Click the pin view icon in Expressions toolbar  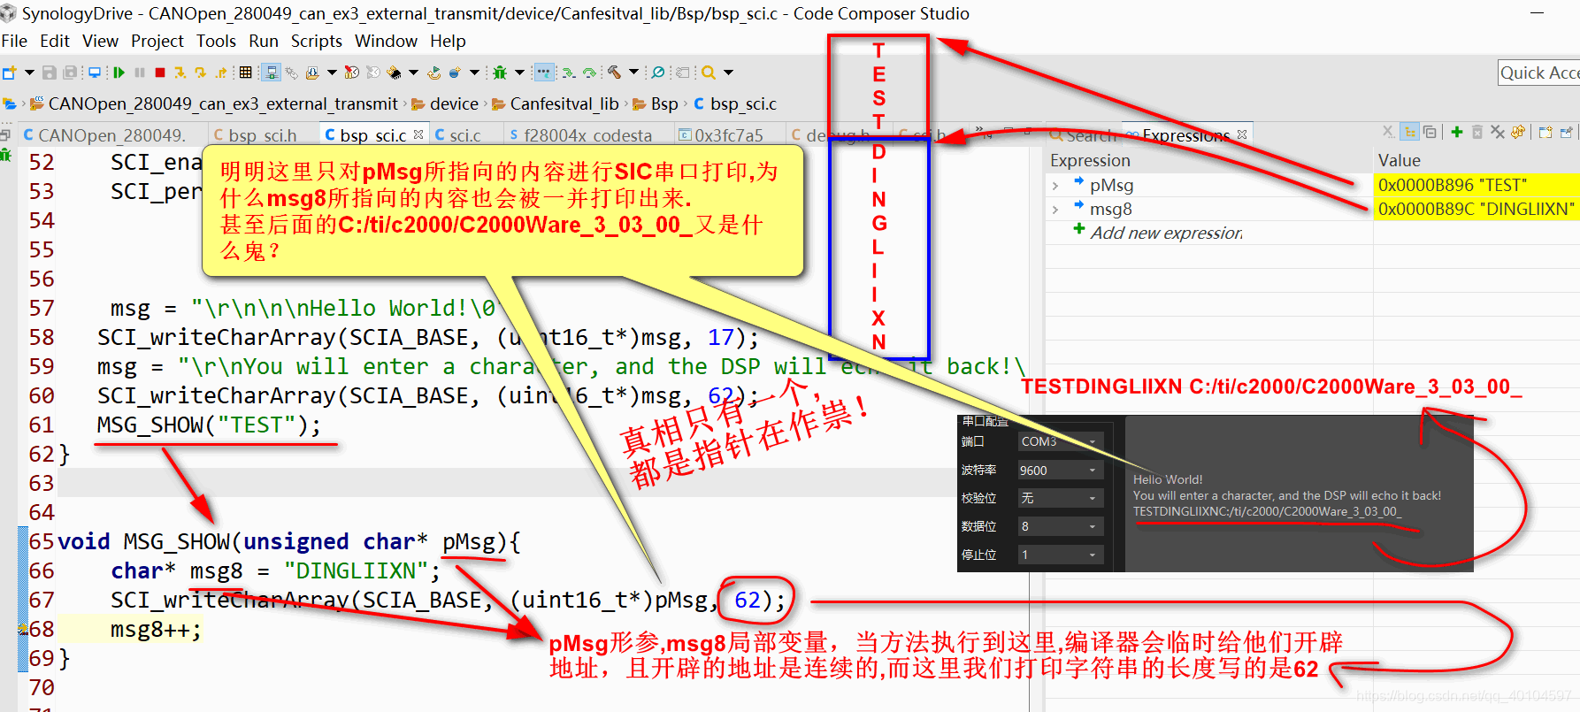[1567, 132]
